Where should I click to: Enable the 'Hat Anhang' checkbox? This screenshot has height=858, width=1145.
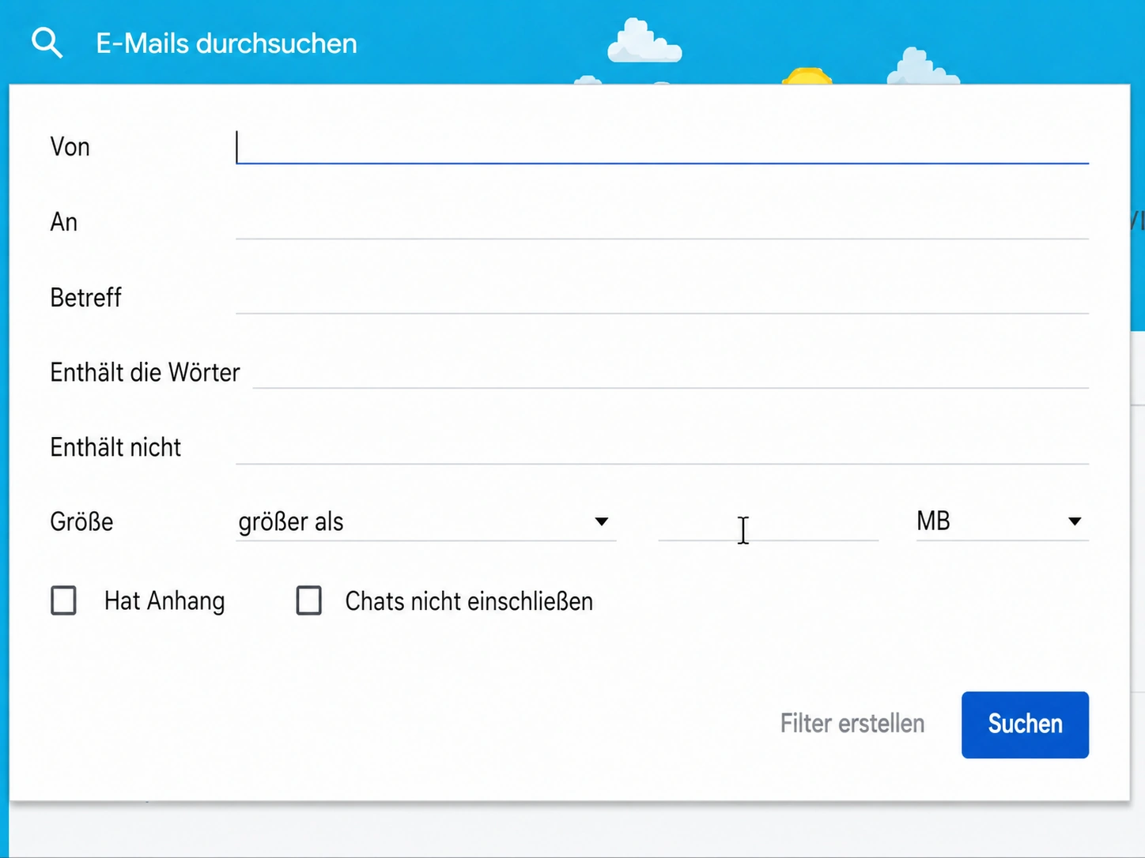(63, 600)
